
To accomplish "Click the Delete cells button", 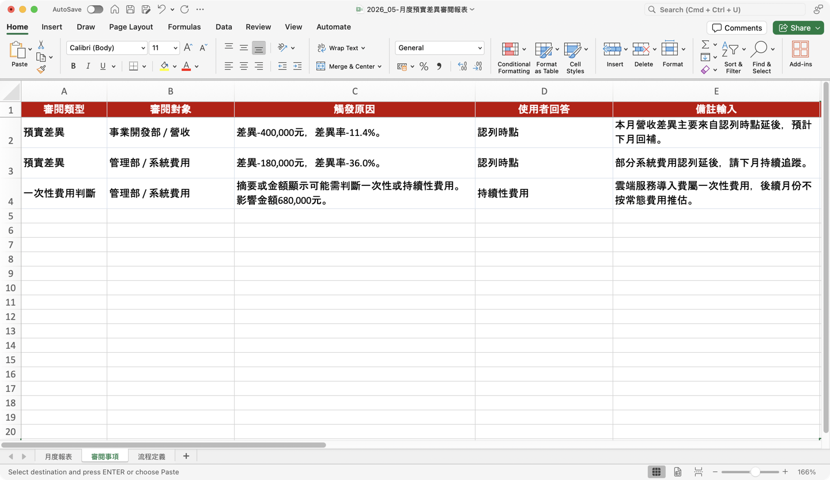I will click(641, 55).
